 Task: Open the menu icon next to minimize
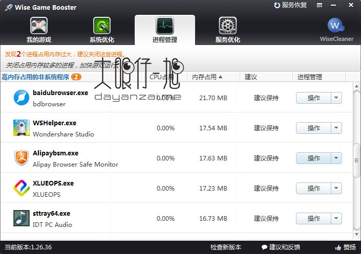[320, 5]
